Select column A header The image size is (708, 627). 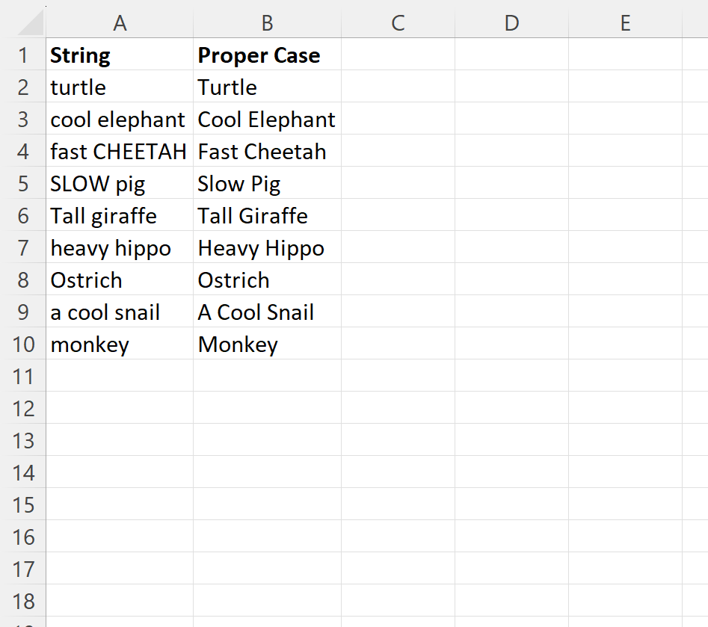[x=120, y=23]
